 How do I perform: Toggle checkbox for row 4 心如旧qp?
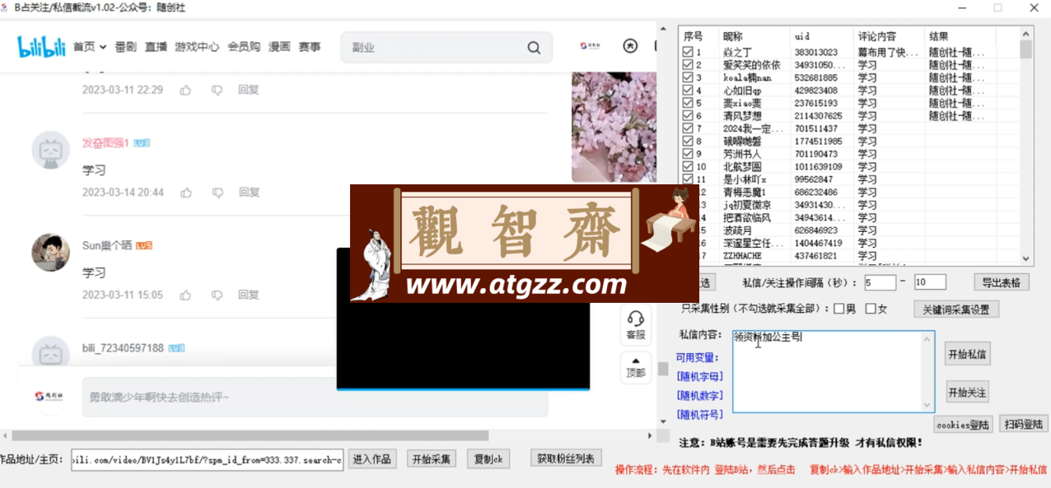[688, 91]
